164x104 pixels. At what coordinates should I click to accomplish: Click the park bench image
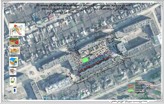point(13,71)
